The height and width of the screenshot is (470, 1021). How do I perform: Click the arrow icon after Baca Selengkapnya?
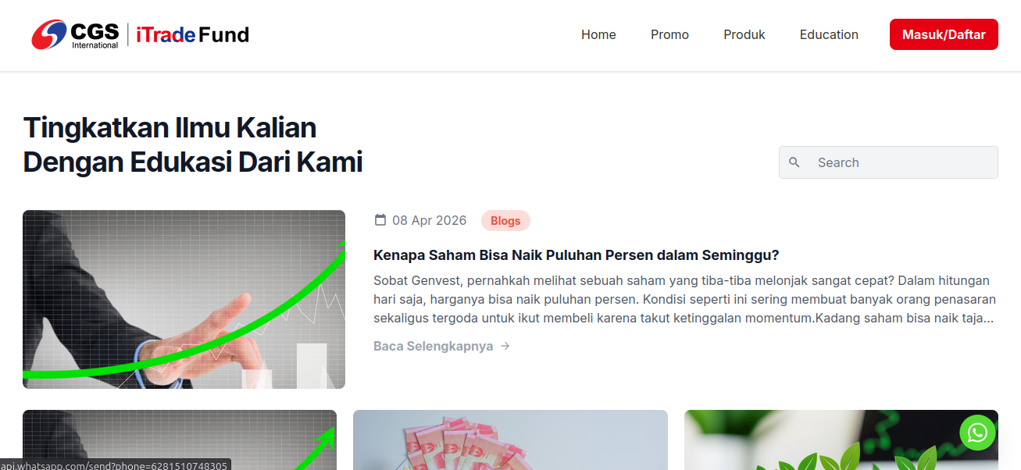[x=505, y=346]
